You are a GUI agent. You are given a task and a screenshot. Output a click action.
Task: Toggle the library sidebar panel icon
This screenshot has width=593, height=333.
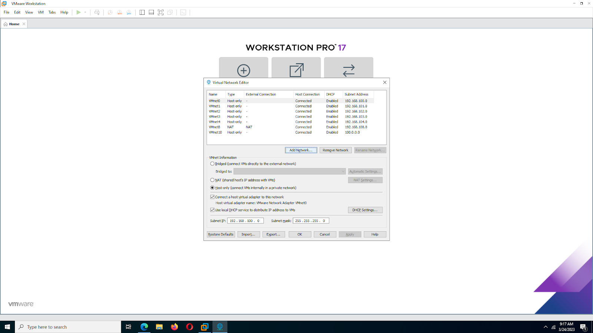click(x=142, y=12)
